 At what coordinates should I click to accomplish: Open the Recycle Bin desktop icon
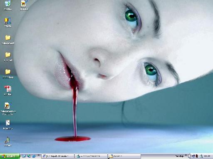click(8, 5)
